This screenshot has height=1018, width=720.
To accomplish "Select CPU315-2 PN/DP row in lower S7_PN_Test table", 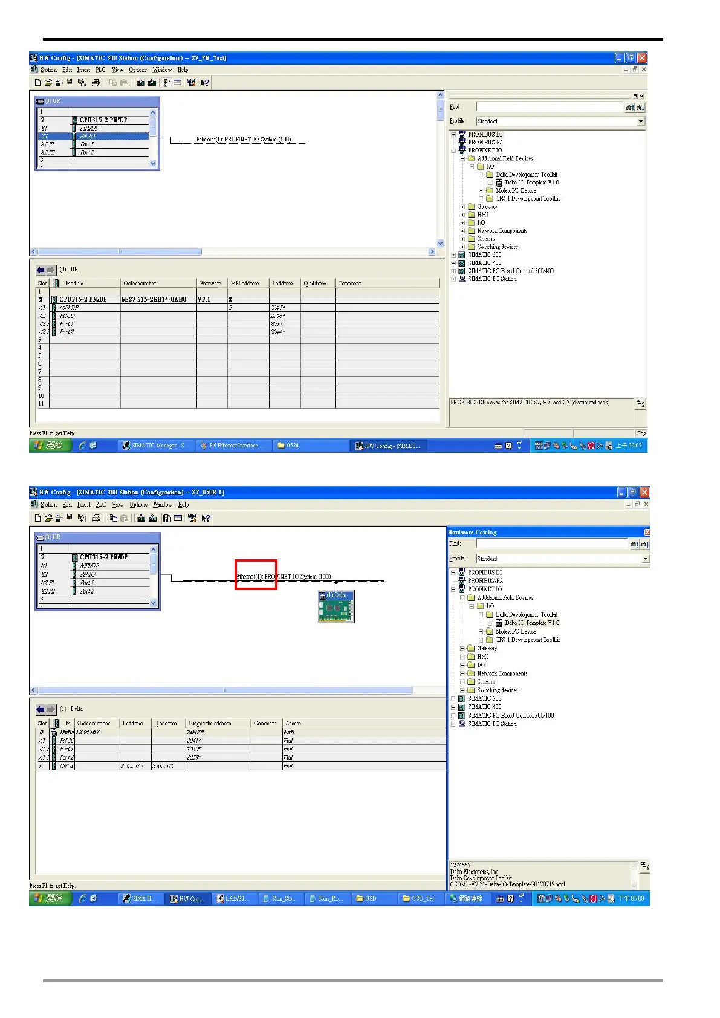I will pos(238,299).
